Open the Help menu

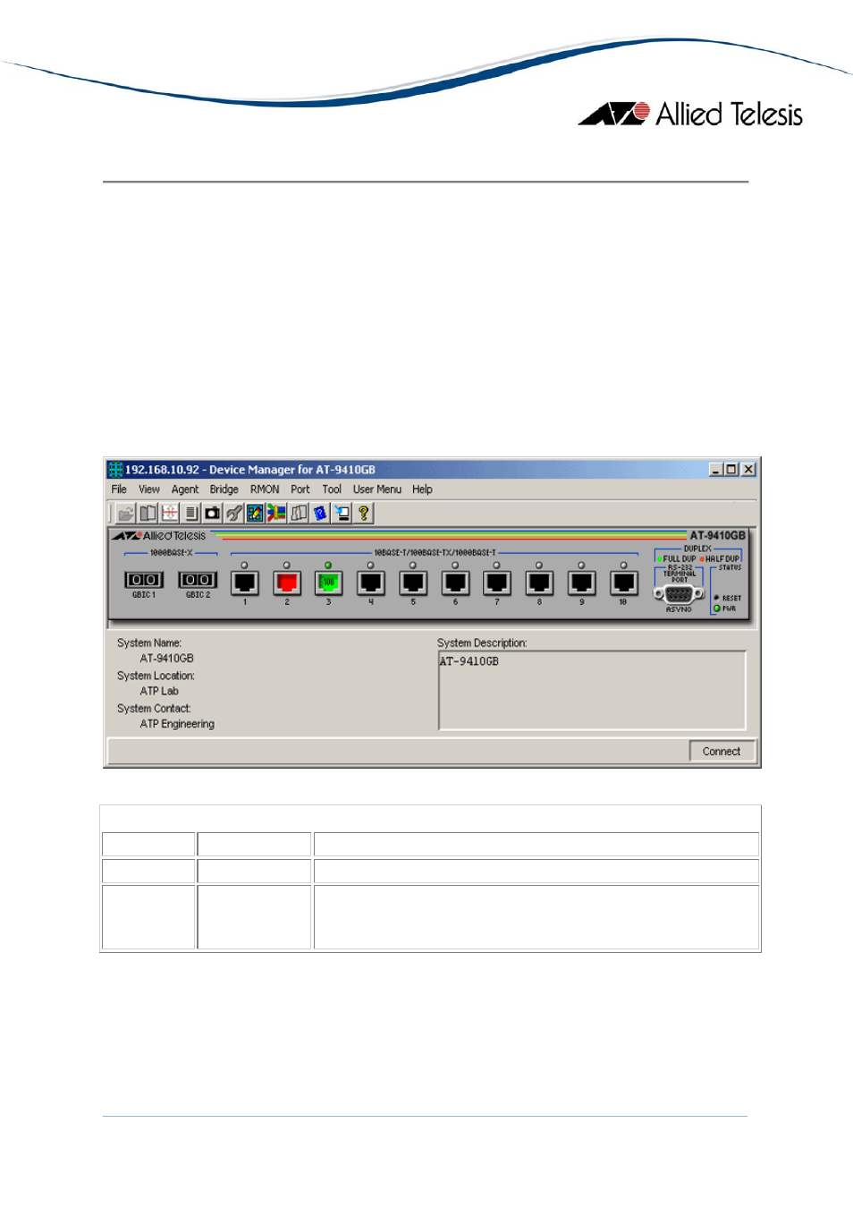tap(422, 489)
